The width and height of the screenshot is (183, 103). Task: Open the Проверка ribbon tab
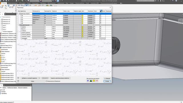click(43, 3)
